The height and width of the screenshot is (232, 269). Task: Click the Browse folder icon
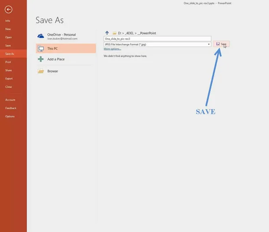tap(41, 71)
